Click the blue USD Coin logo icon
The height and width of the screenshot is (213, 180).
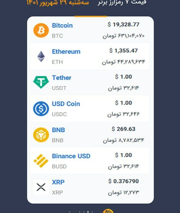click(41, 109)
